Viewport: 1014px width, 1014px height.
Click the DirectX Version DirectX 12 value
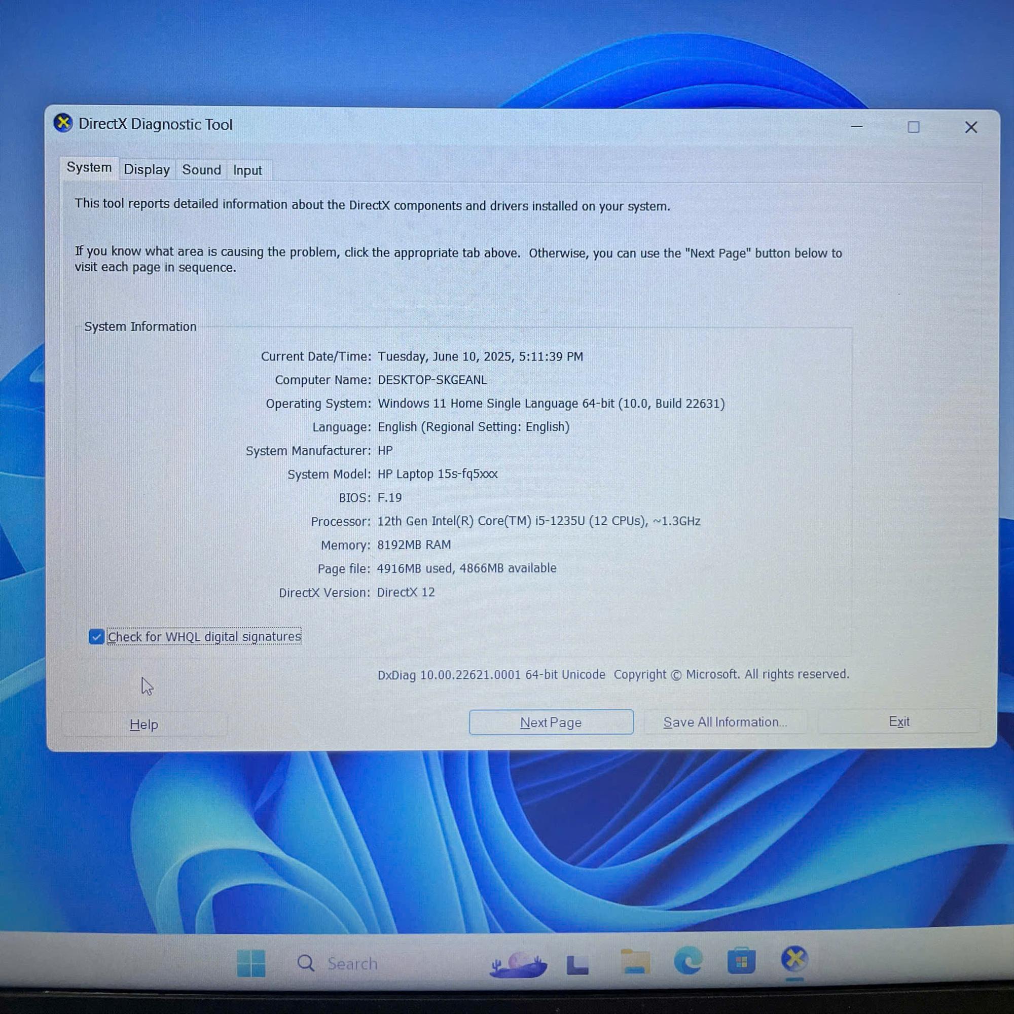click(x=406, y=592)
